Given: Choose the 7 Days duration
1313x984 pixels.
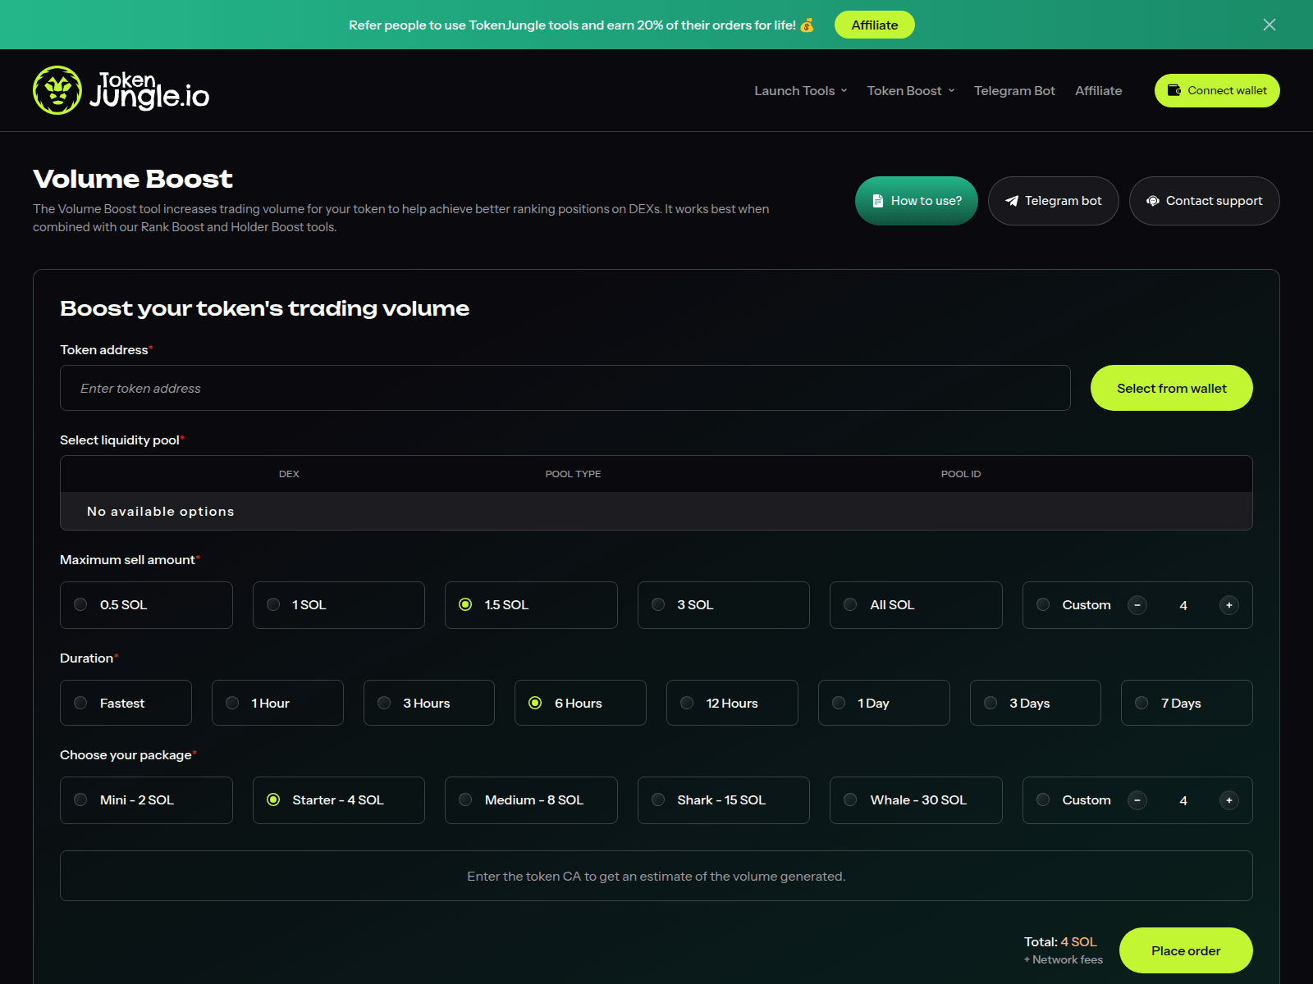Looking at the screenshot, I should (x=1187, y=703).
